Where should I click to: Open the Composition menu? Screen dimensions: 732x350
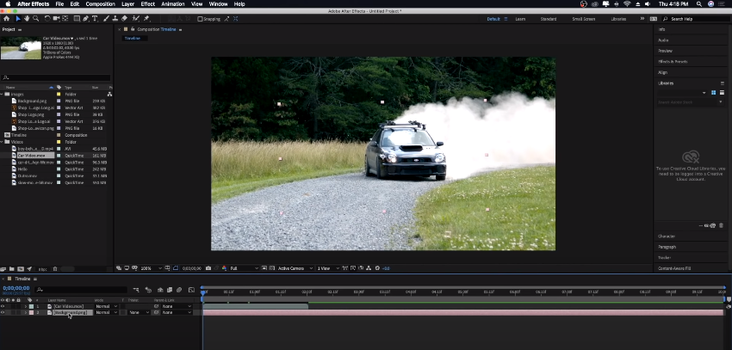tap(100, 4)
